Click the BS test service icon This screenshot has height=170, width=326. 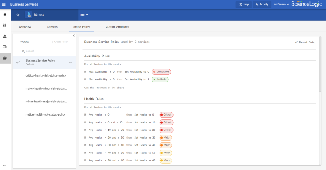click(28, 15)
